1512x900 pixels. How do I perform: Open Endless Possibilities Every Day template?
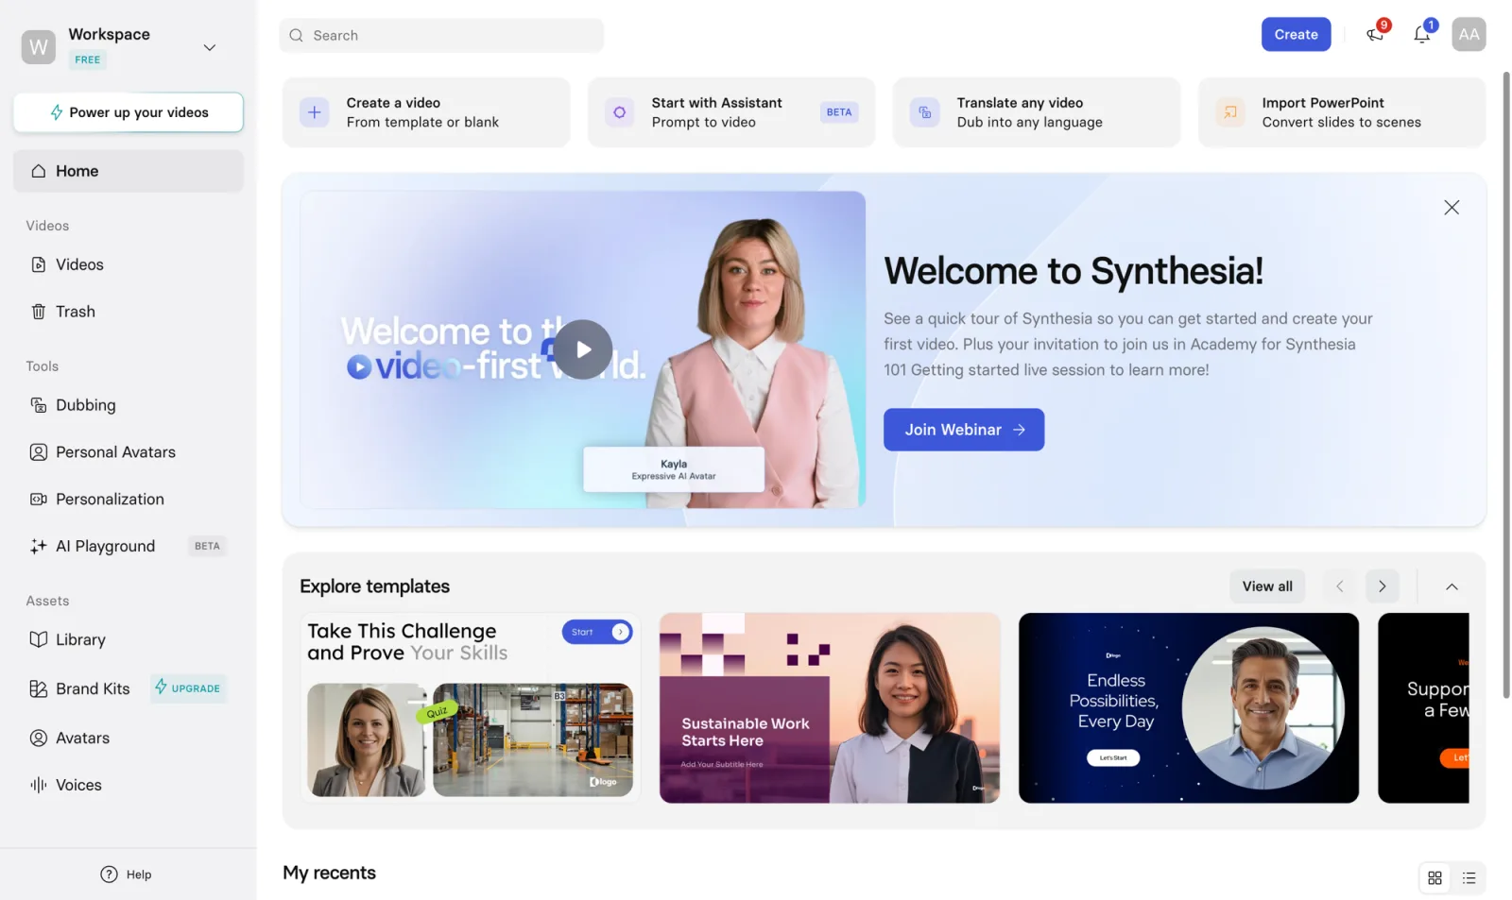coord(1189,708)
